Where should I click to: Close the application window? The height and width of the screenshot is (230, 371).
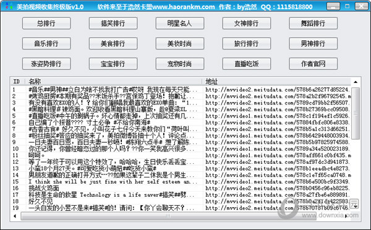pos(362,6)
